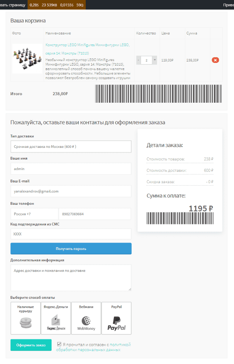Screen dimensions: 234x364
Task: Click the additional information textarea
Action: coord(71,278)
